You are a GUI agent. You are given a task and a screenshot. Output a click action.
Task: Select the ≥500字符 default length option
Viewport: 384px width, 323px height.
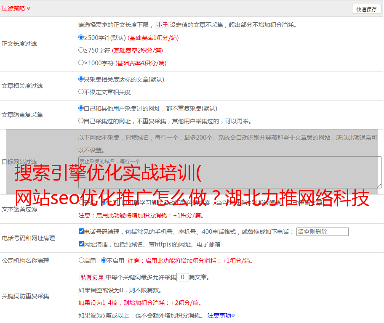tap(81, 37)
